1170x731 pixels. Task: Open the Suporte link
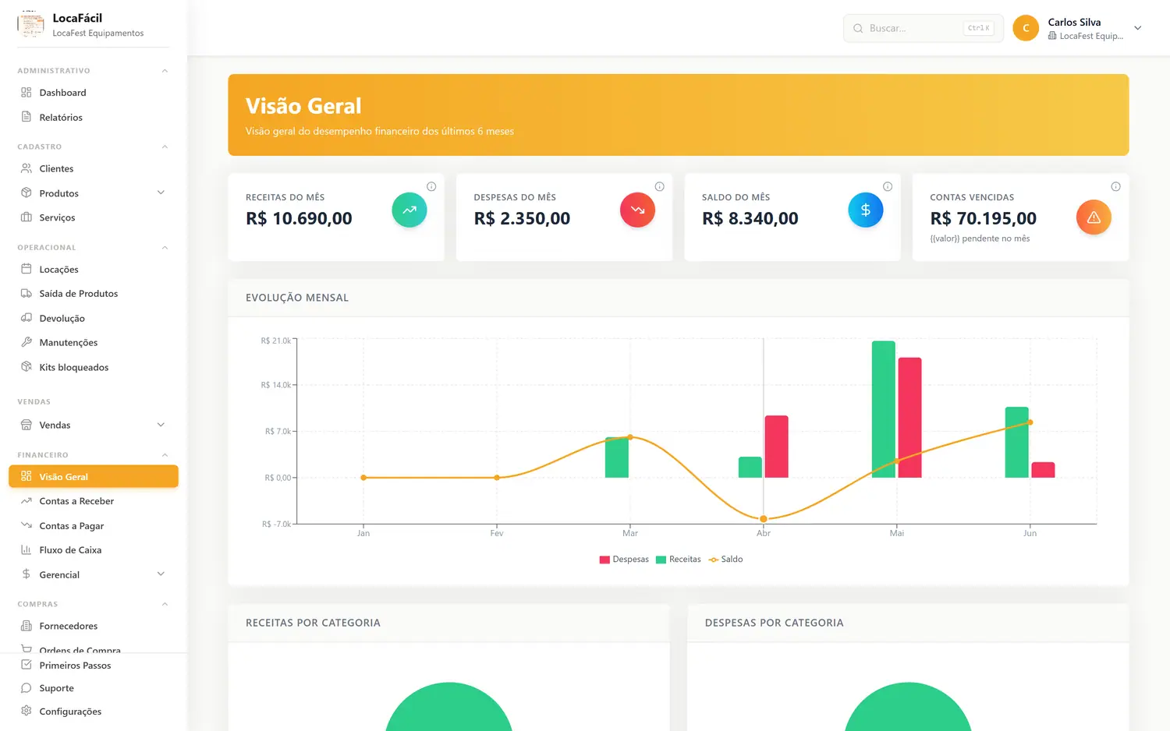point(94,688)
